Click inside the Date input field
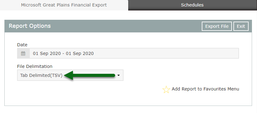Image resolution: width=257 pixels, height=113 pixels. pyautogui.click(x=134, y=53)
